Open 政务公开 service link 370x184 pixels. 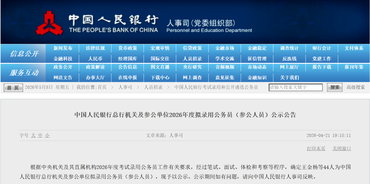click(63, 67)
